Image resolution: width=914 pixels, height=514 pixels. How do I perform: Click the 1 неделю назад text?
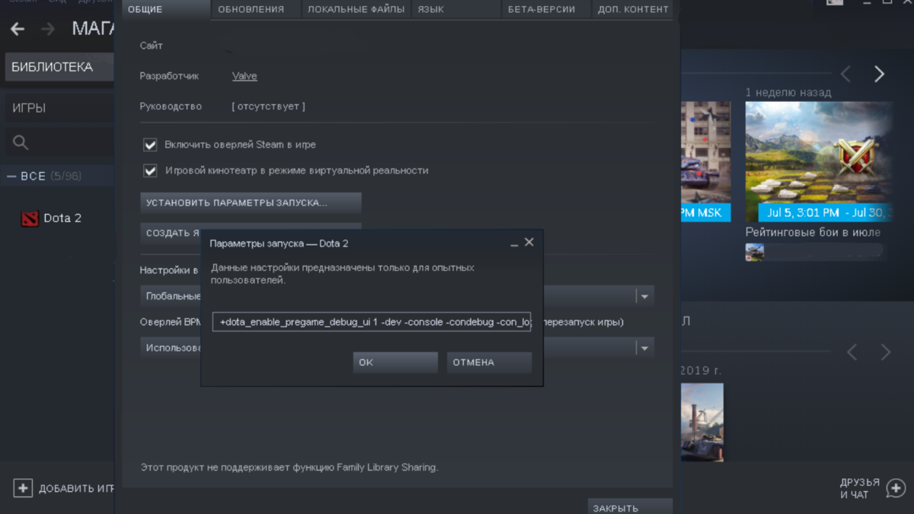(788, 92)
